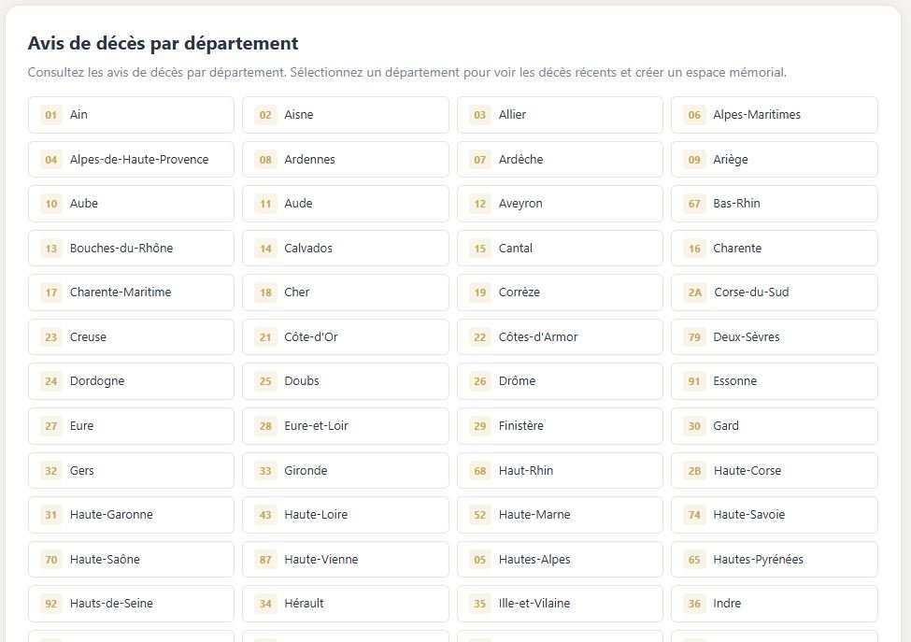Select the Ariège department
This screenshot has width=911, height=642.
pyautogui.click(x=774, y=159)
